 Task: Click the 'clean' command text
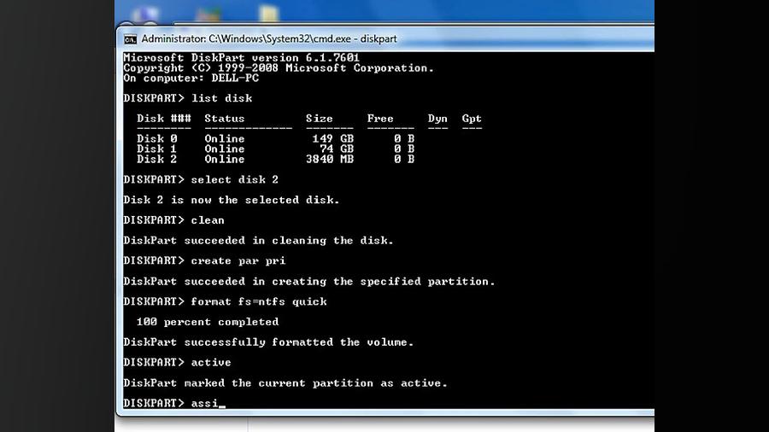[208, 220]
